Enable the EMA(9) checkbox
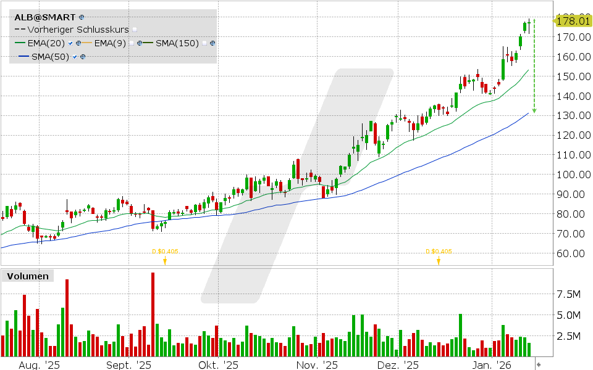Screen dimensions: 593x370 point(132,43)
